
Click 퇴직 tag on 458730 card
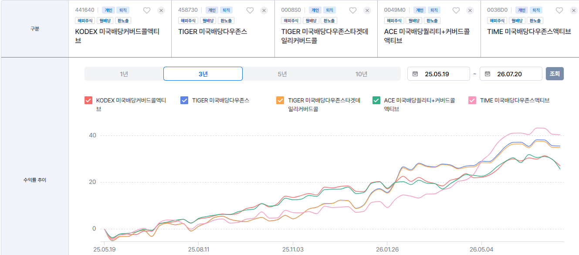(x=226, y=10)
